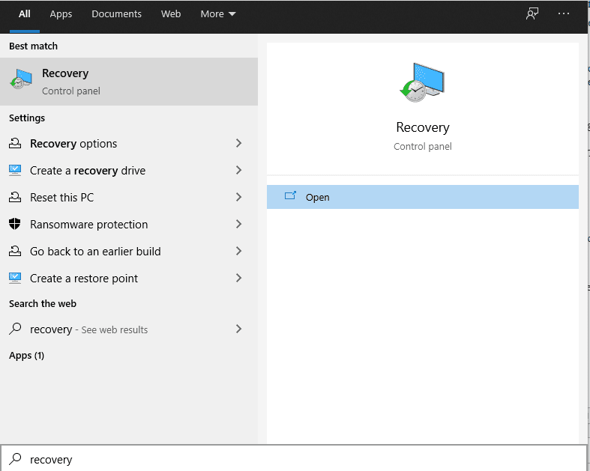Select Go back to an earlier build
This screenshot has width=590, height=471.
point(129,251)
